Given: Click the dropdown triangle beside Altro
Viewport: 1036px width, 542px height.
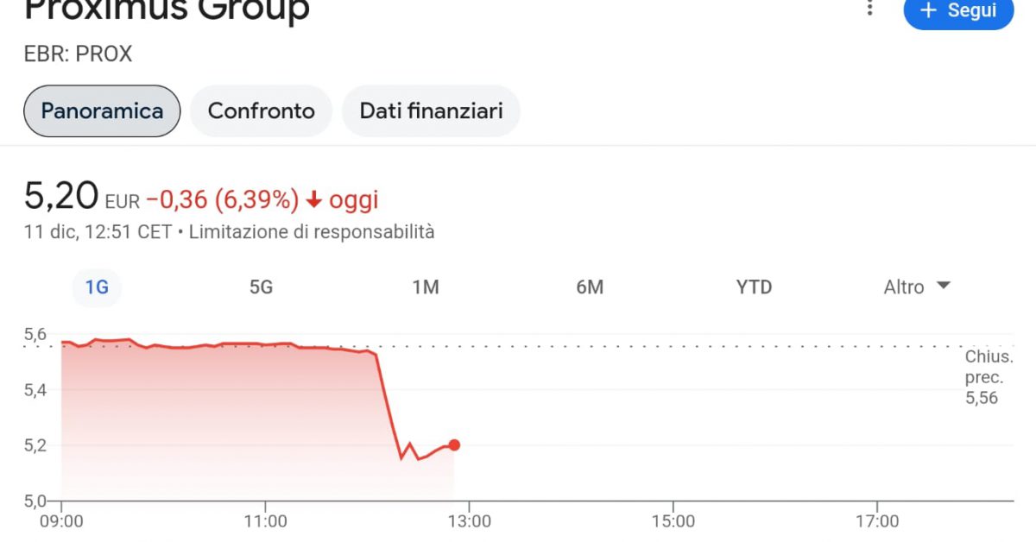Looking at the screenshot, I should point(943,286).
